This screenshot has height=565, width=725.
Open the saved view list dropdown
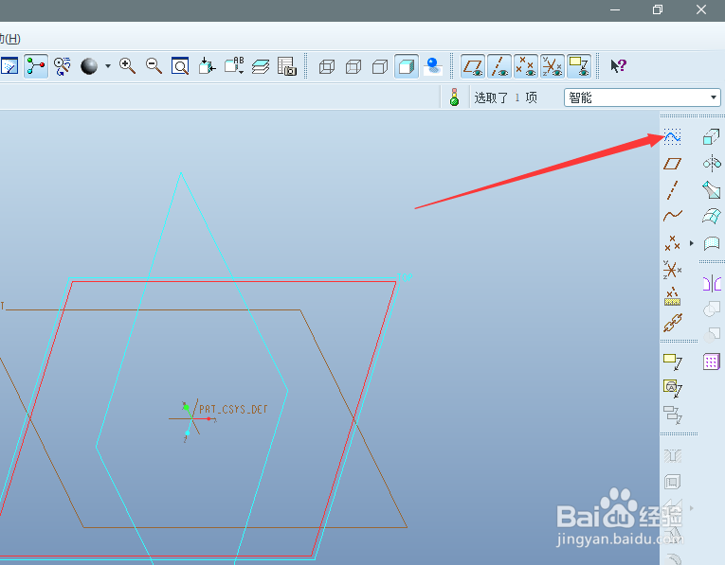click(x=234, y=66)
